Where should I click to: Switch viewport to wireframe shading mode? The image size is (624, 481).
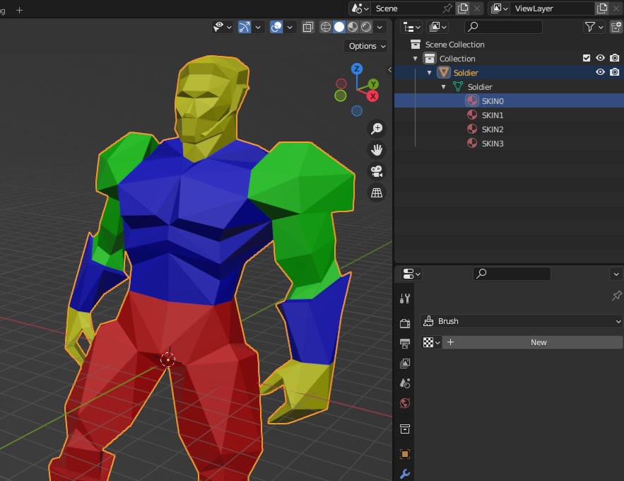(325, 26)
